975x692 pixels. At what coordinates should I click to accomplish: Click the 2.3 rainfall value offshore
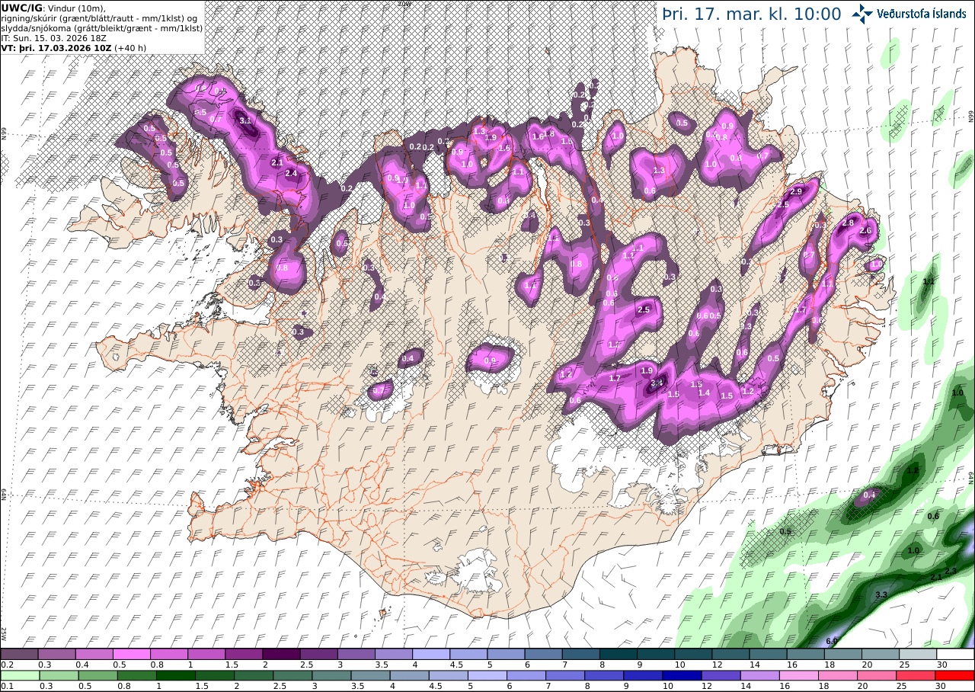(x=951, y=571)
